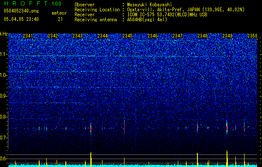Click the 'Observer' field label

point(85,5)
